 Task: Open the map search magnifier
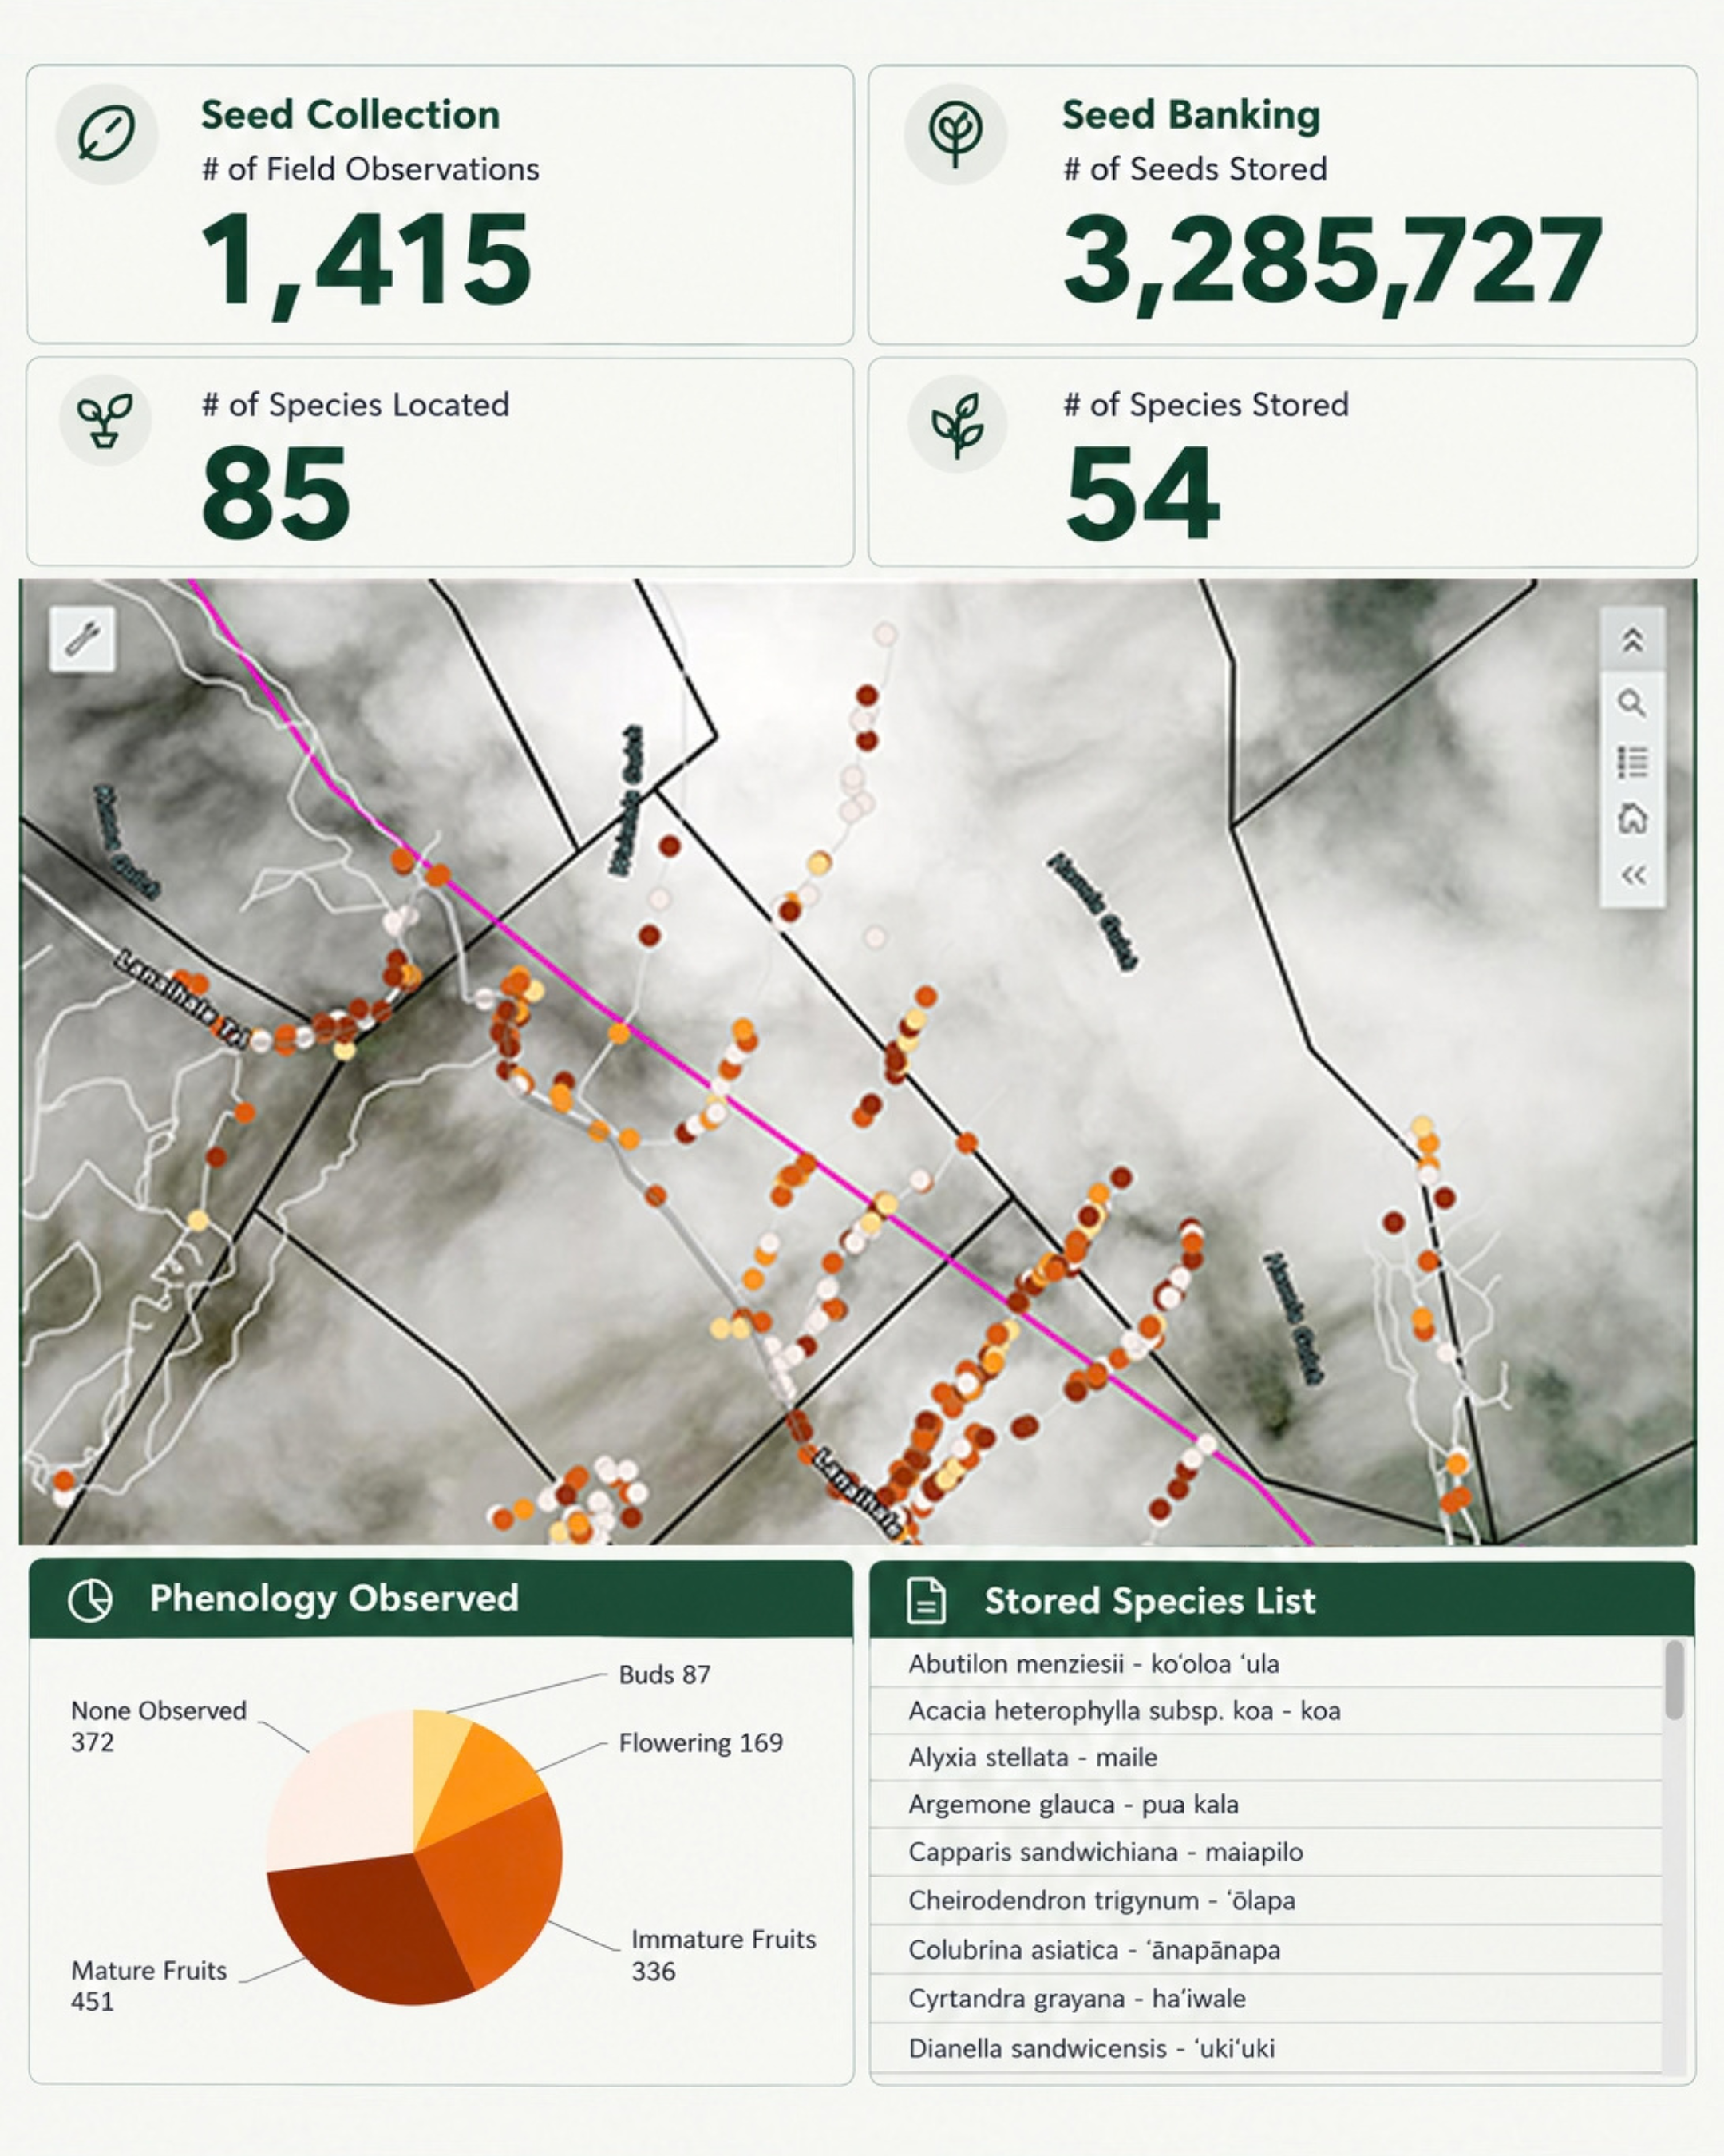tap(1632, 703)
